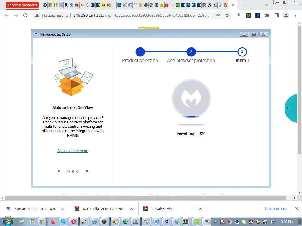302x226 pixels.
Task: Click "Click to learn more" link
Action: [x=73, y=151]
